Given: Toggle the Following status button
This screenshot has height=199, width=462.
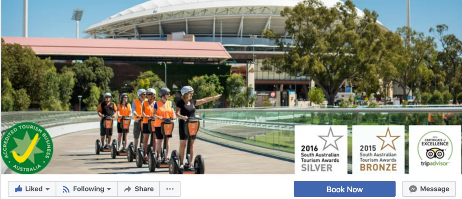Looking at the screenshot, I should [87, 189].
